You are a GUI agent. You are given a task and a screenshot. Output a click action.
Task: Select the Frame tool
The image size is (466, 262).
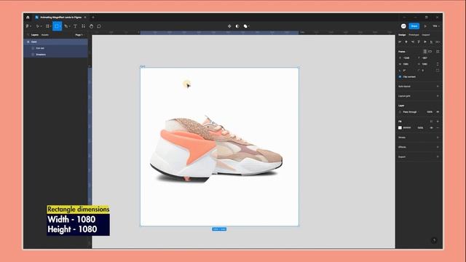[47, 26]
